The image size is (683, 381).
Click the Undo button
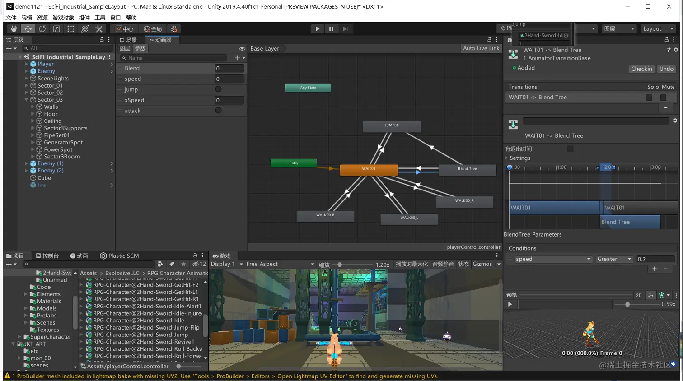click(666, 69)
